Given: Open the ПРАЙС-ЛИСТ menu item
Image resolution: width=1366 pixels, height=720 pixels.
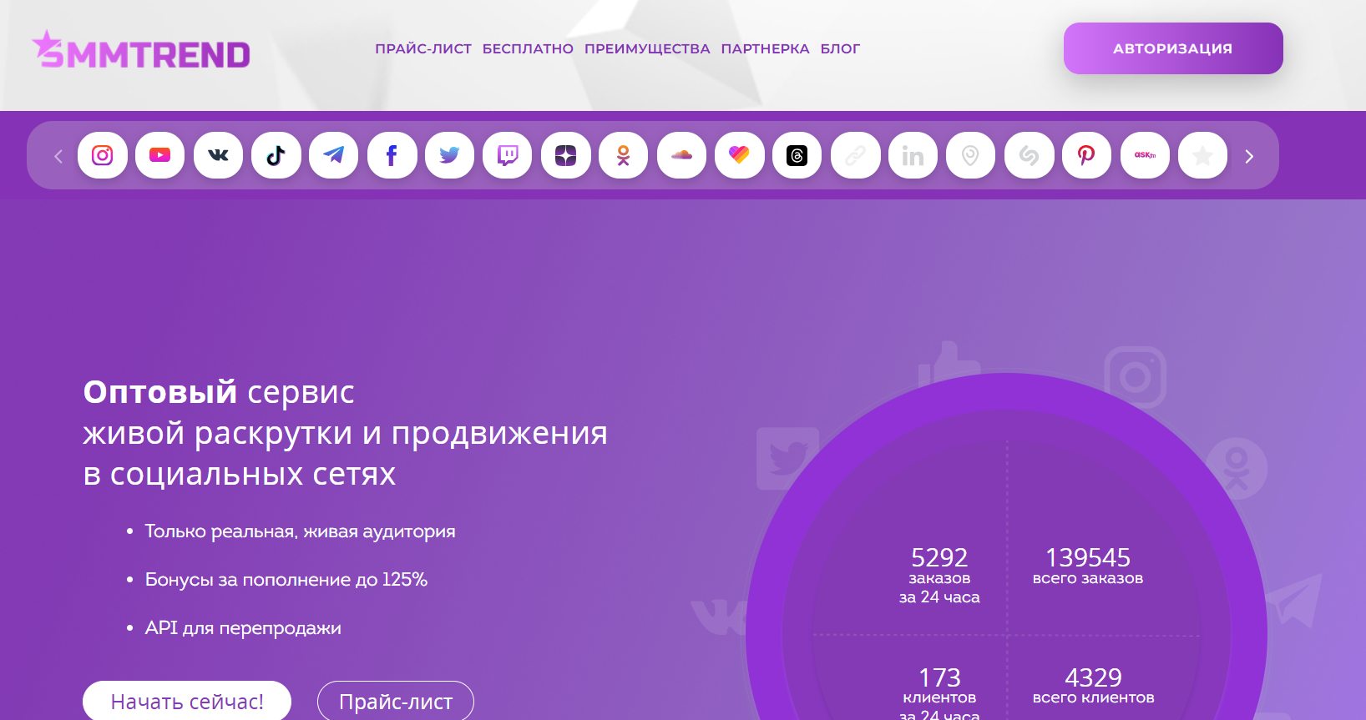Looking at the screenshot, I should (x=423, y=48).
